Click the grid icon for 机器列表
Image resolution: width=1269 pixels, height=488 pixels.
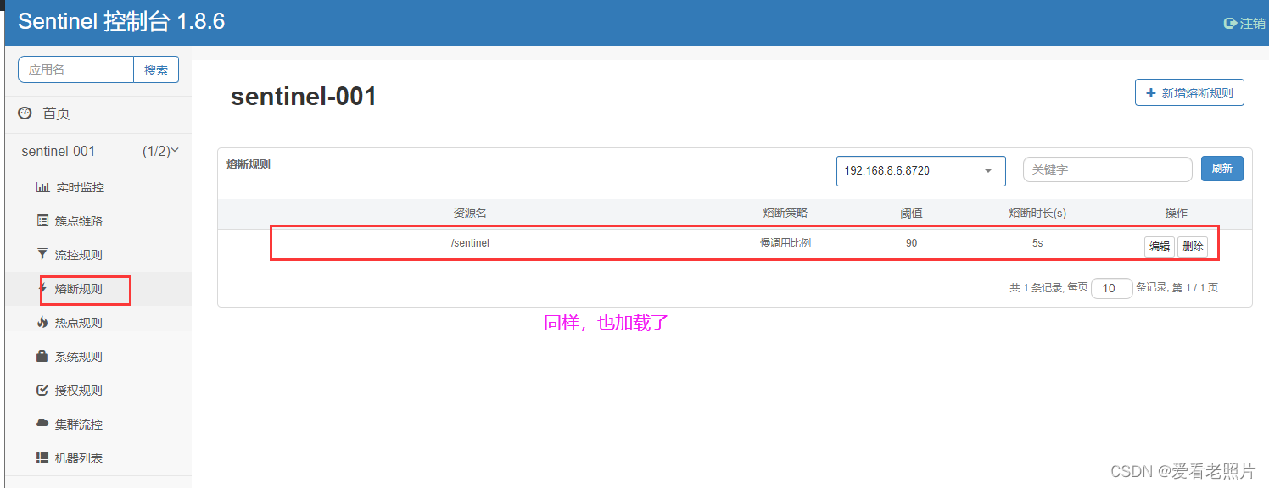coord(42,457)
